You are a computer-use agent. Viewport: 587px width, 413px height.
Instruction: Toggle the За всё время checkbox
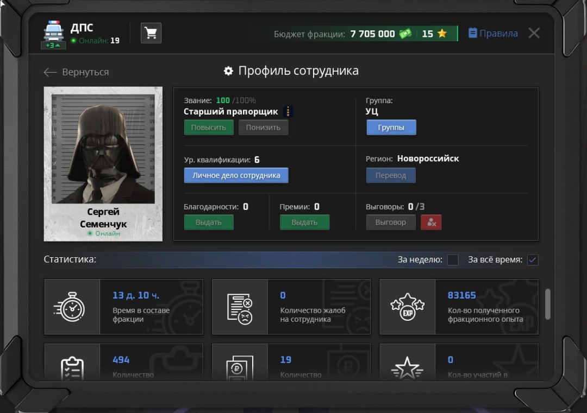pos(533,260)
